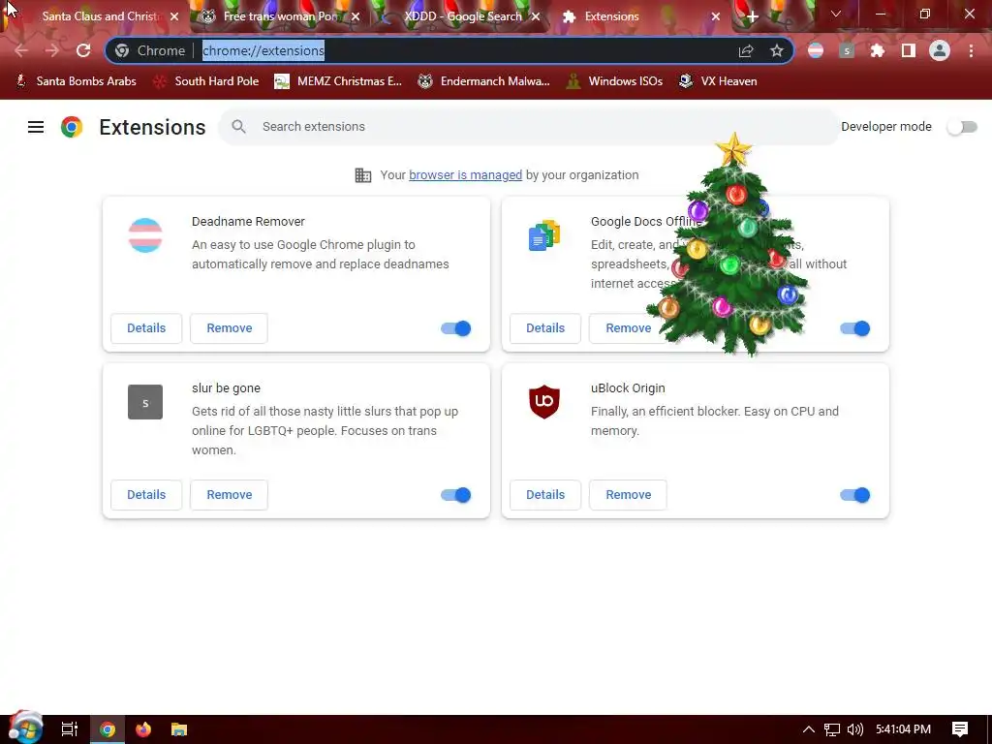The width and height of the screenshot is (992, 744).
Task: Open the hamburger main menu on Extensions page
Action: coord(36,127)
